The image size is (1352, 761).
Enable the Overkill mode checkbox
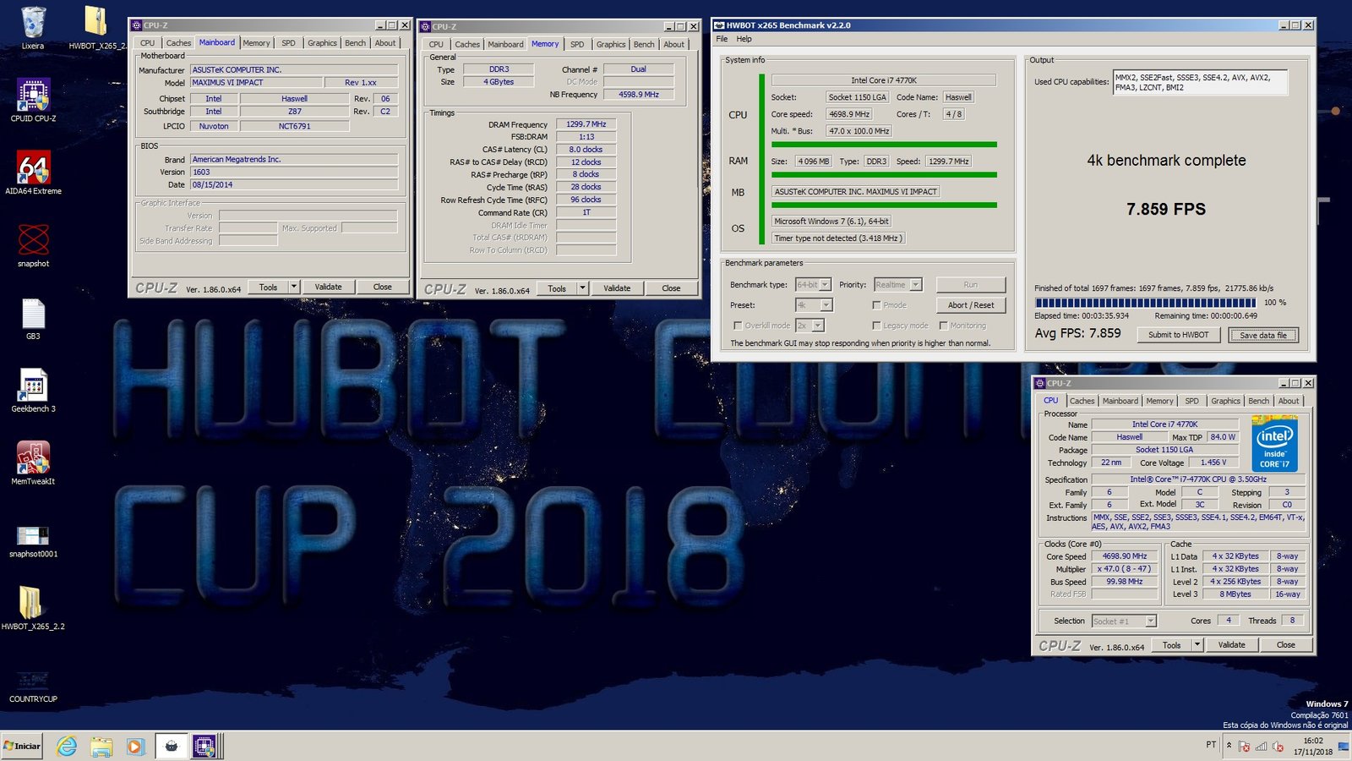point(738,326)
